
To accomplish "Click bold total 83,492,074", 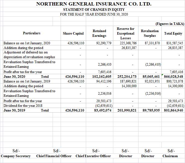I will (x=103, y=110).
